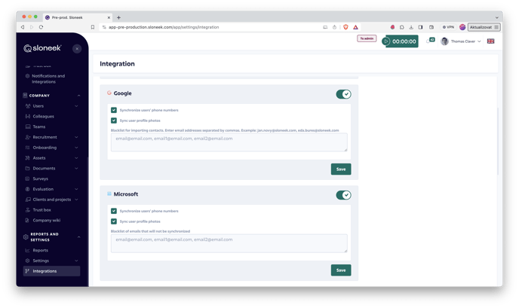
Task: Save the Google integration settings
Action: pos(341,169)
